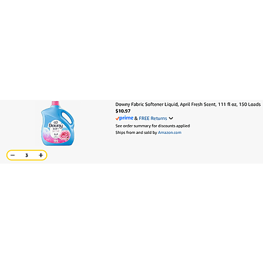Decrease quantity with the minus button
Viewport: 263px width, 263px height.
(x=13, y=155)
